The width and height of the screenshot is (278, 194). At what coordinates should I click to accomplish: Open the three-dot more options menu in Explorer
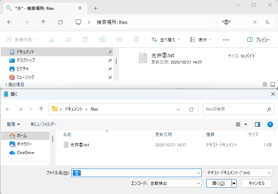coord(226,40)
